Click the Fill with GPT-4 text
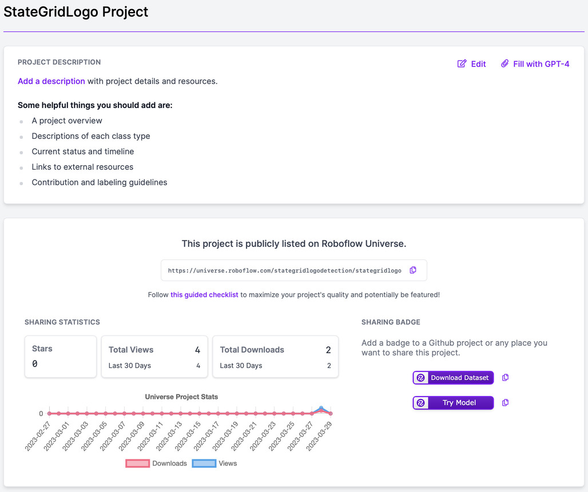 pyautogui.click(x=541, y=64)
